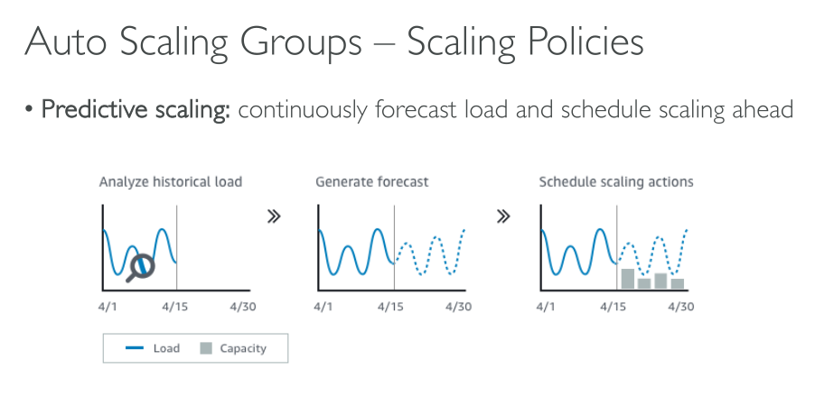Click the 4/15 label under the first chart

coord(174,307)
